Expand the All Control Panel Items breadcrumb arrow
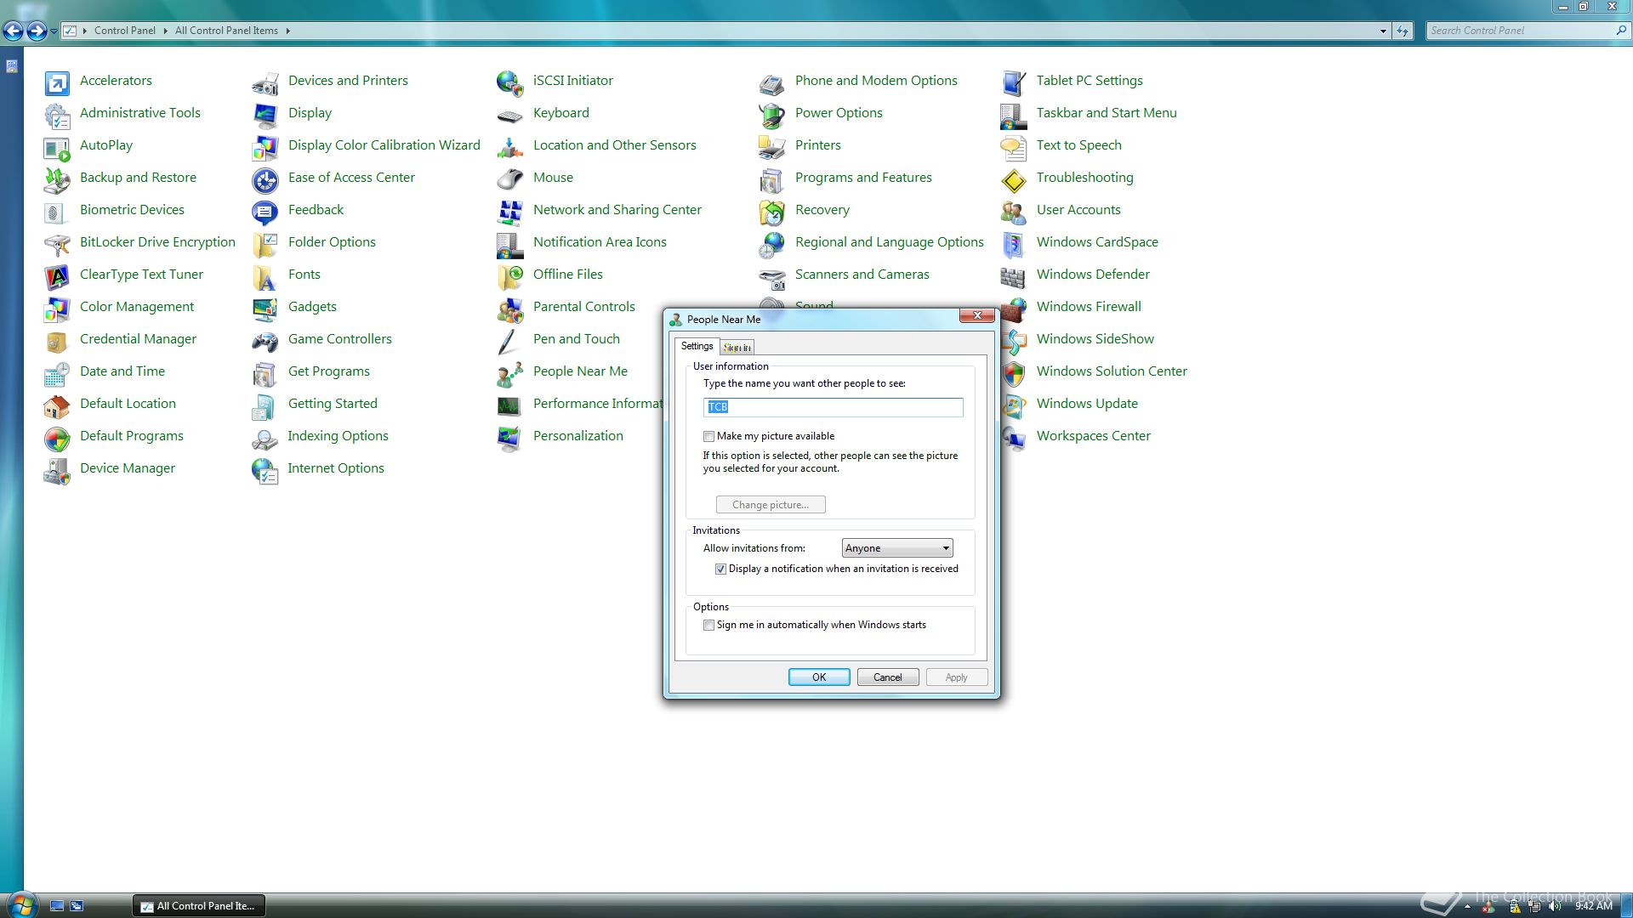This screenshot has height=918, width=1633. point(287,31)
